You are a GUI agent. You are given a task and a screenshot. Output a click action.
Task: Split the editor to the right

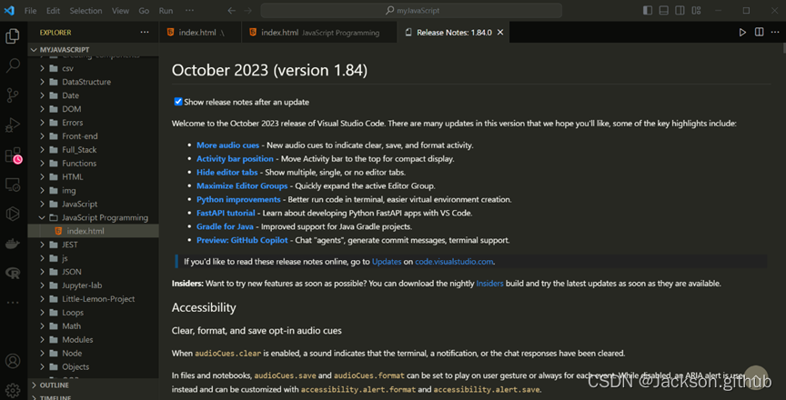(x=759, y=32)
